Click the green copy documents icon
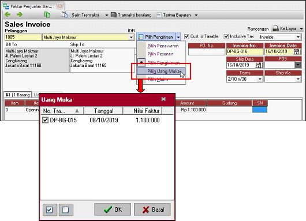The height and width of the screenshot is (221, 306). (x=47, y=14)
